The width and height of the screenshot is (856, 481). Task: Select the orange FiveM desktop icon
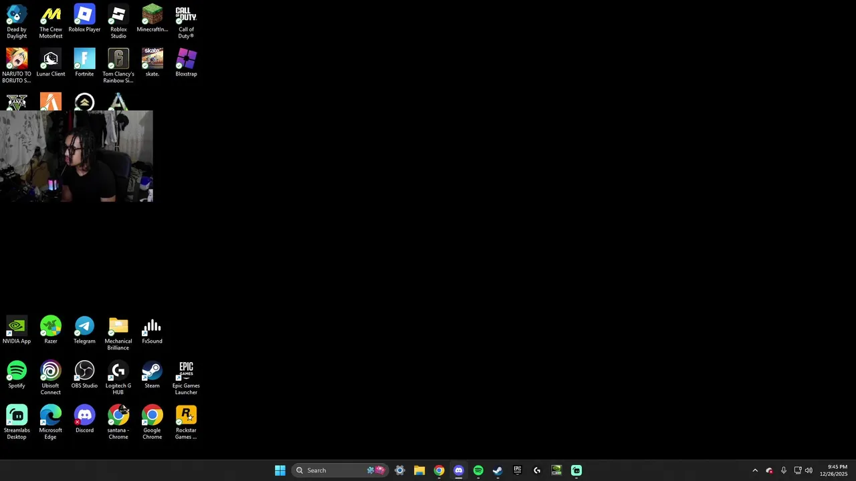tap(51, 102)
